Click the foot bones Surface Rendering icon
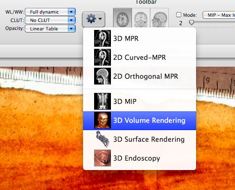Screen dimensions: 235x190 coord(103,139)
